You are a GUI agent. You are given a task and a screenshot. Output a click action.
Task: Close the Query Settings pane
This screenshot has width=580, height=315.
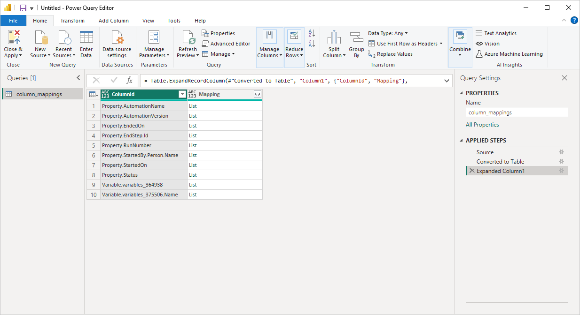coord(564,78)
